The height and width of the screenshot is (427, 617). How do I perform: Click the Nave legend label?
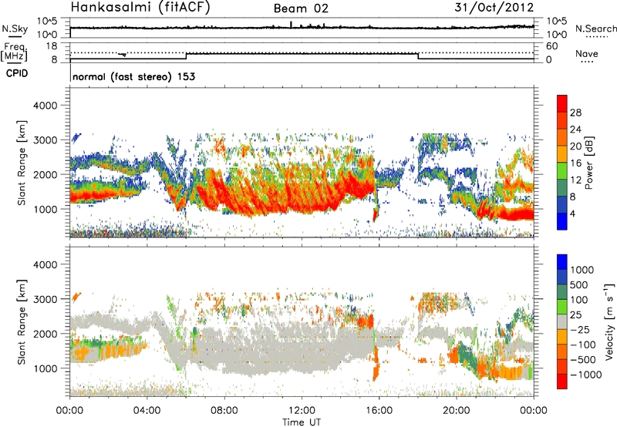tap(587, 53)
